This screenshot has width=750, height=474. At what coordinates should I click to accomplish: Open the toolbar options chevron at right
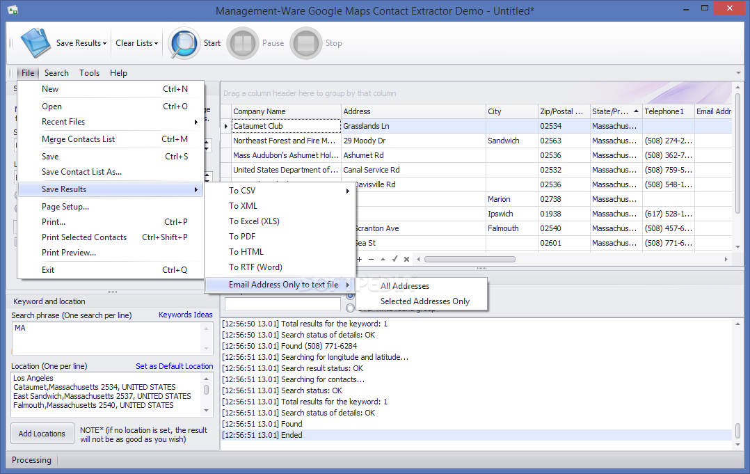point(738,73)
